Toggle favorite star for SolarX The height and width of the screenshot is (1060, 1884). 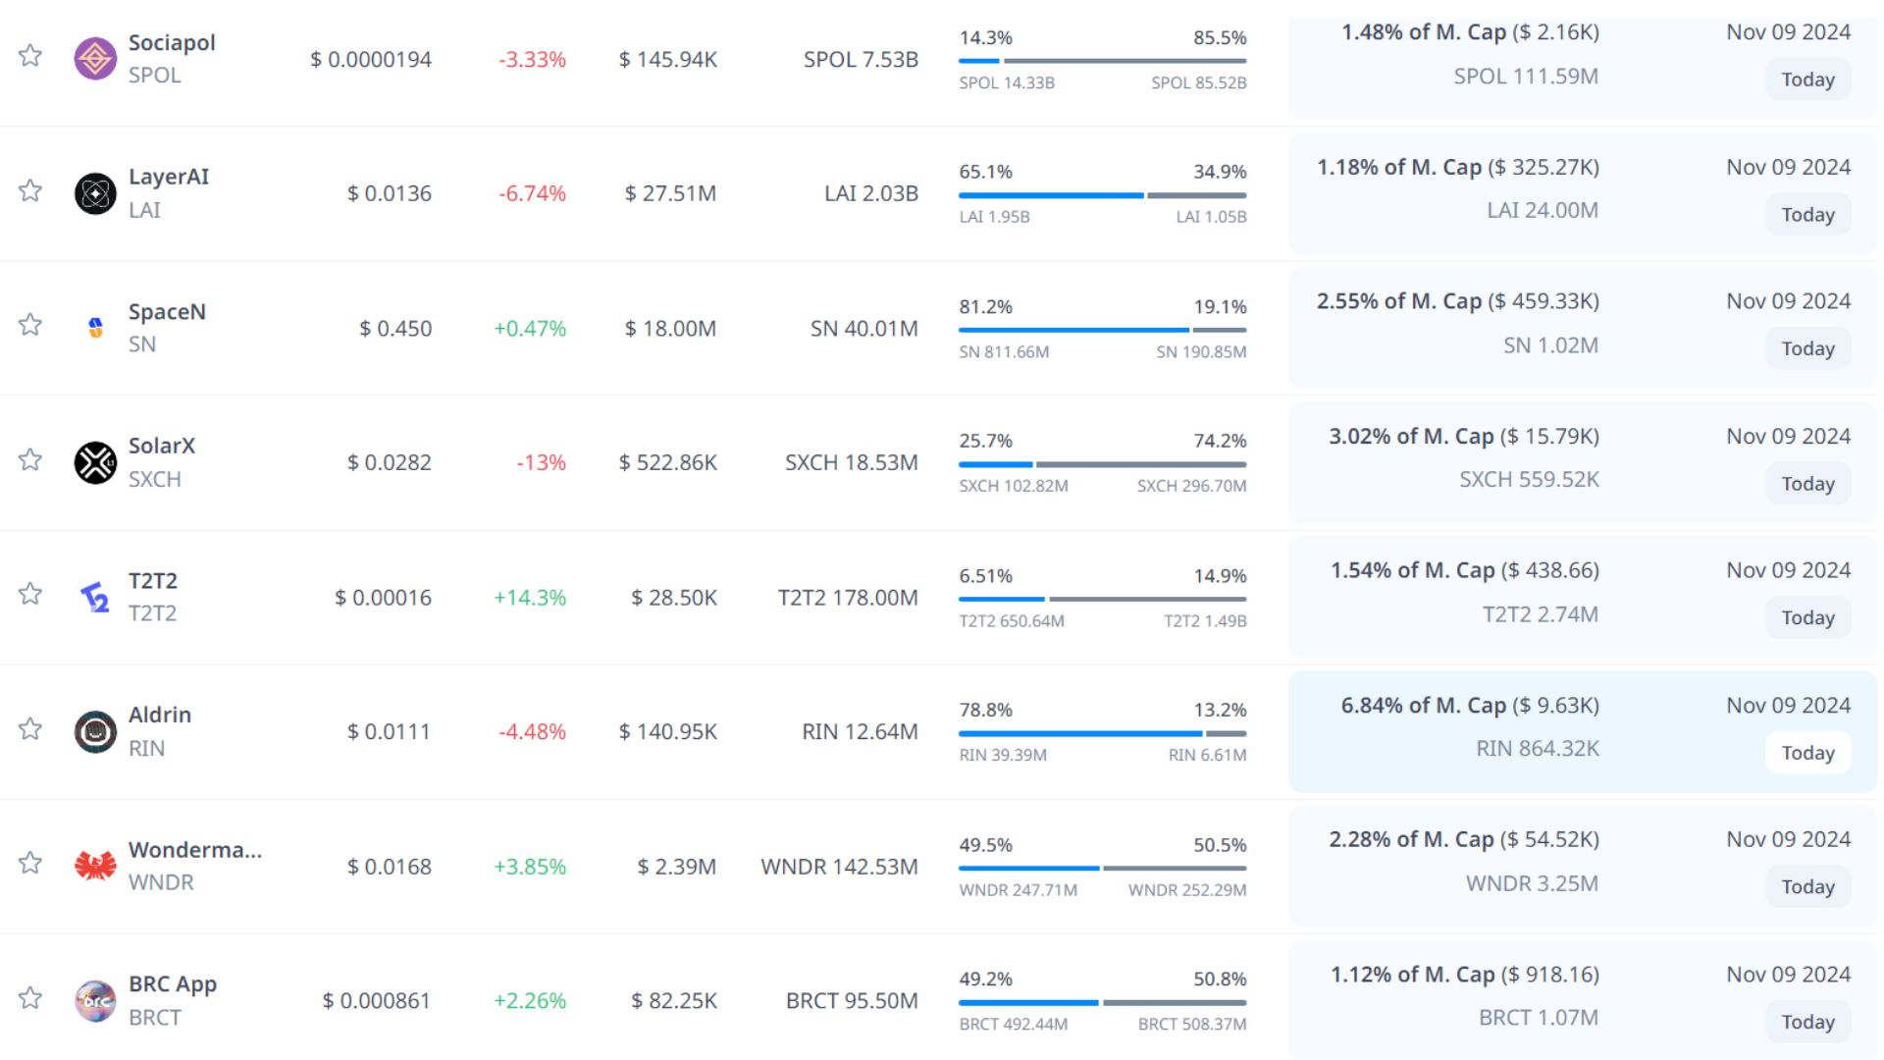click(30, 459)
